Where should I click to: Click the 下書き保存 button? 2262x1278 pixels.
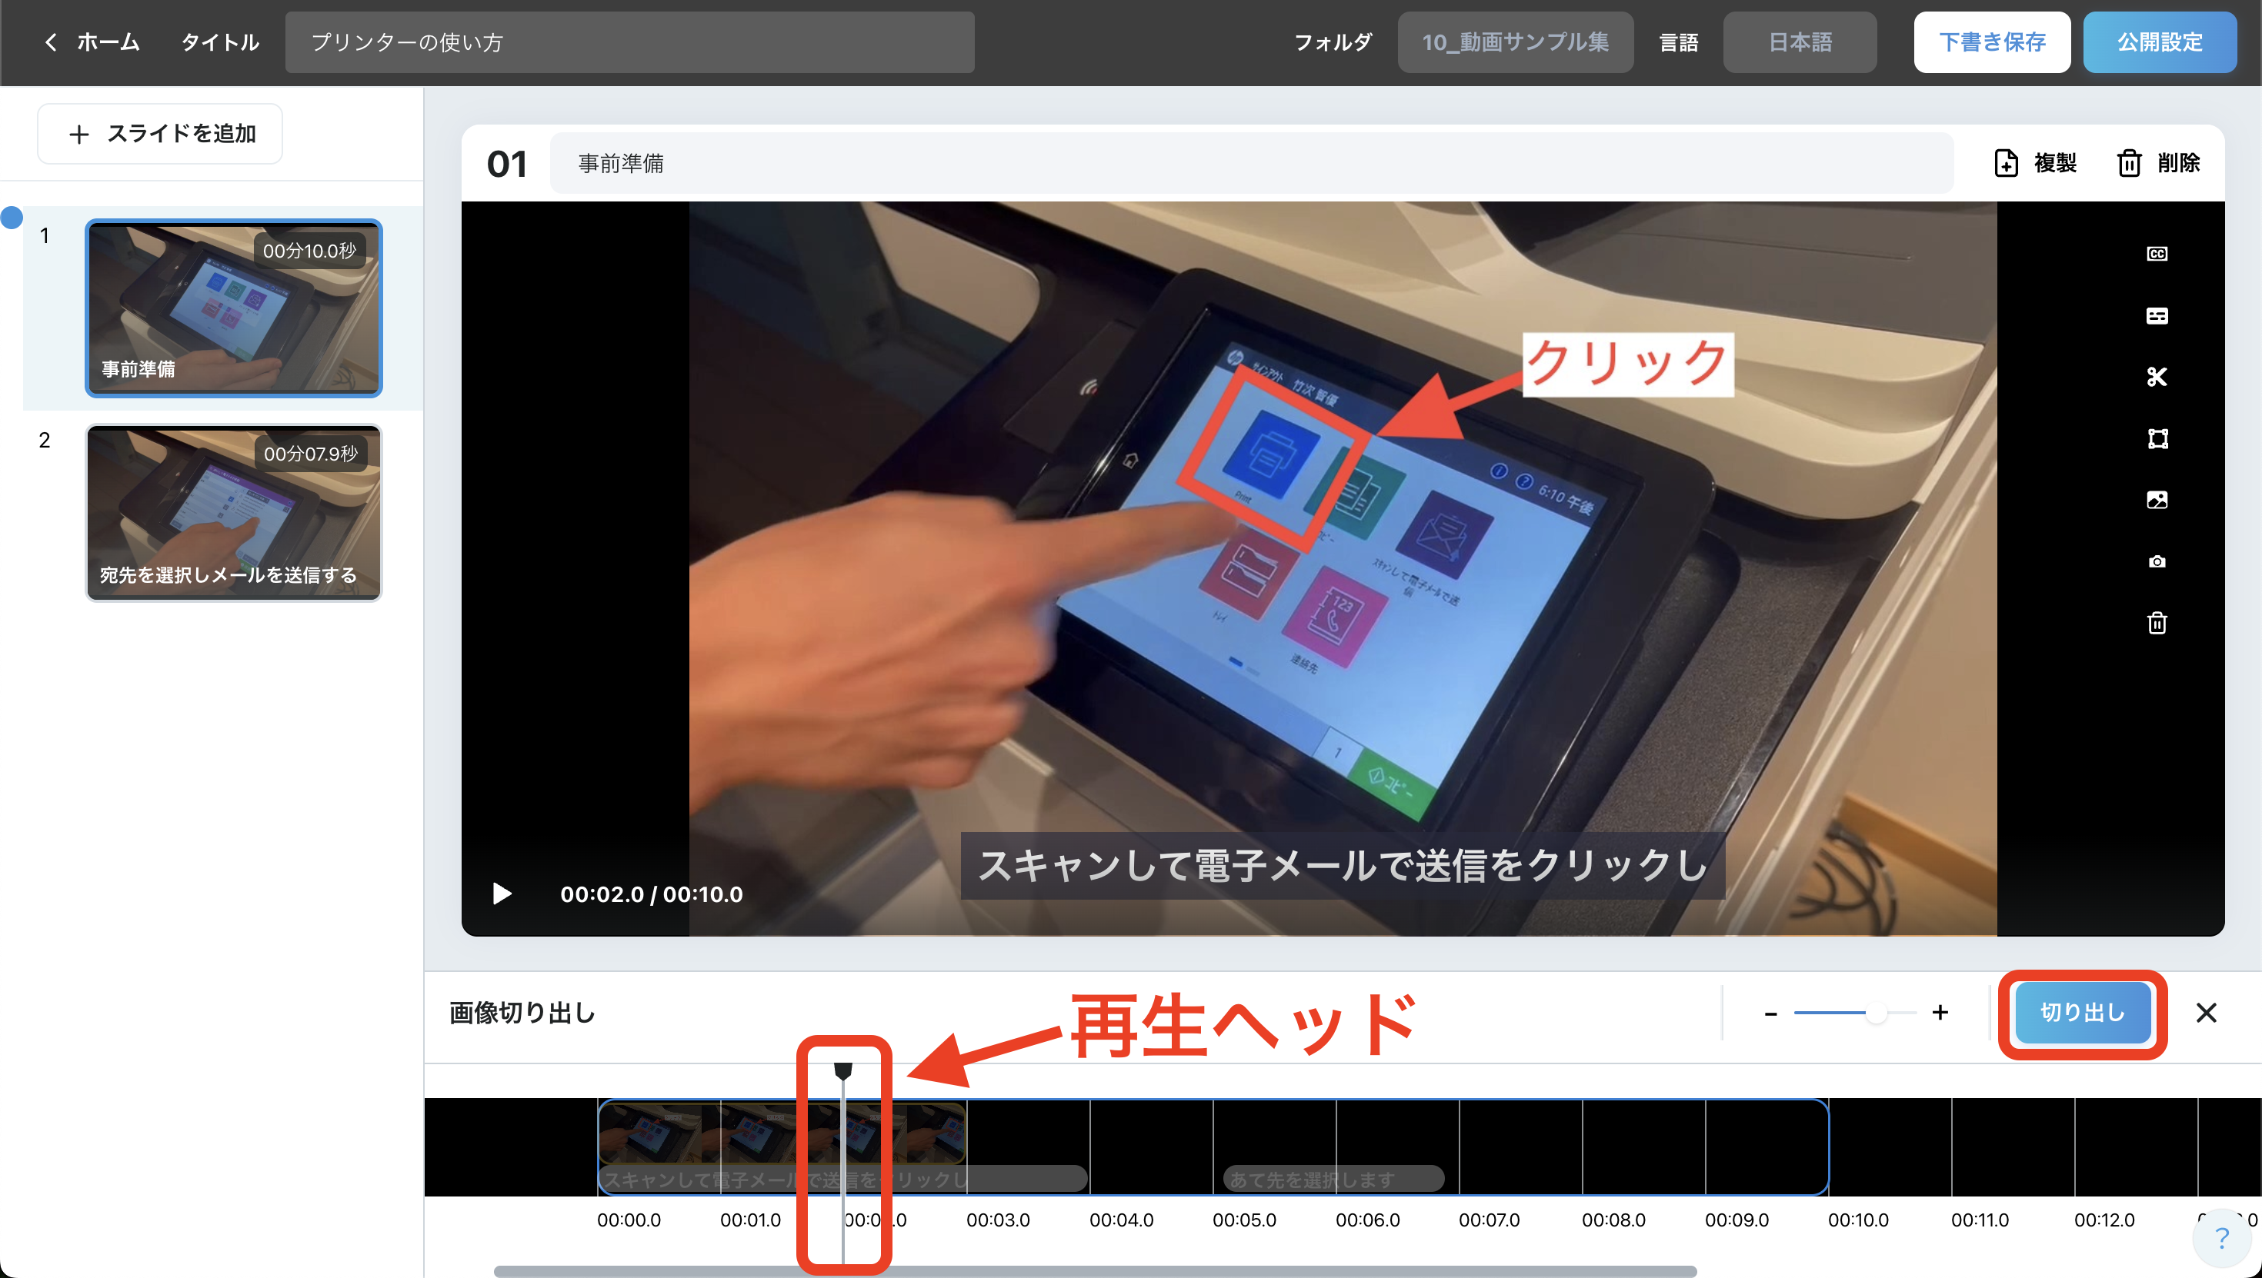tap(1991, 42)
